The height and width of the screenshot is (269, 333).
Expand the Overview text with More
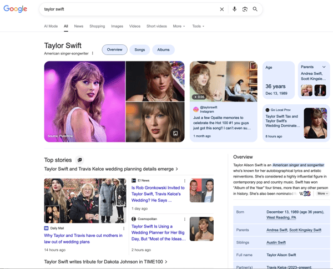(323, 194)
